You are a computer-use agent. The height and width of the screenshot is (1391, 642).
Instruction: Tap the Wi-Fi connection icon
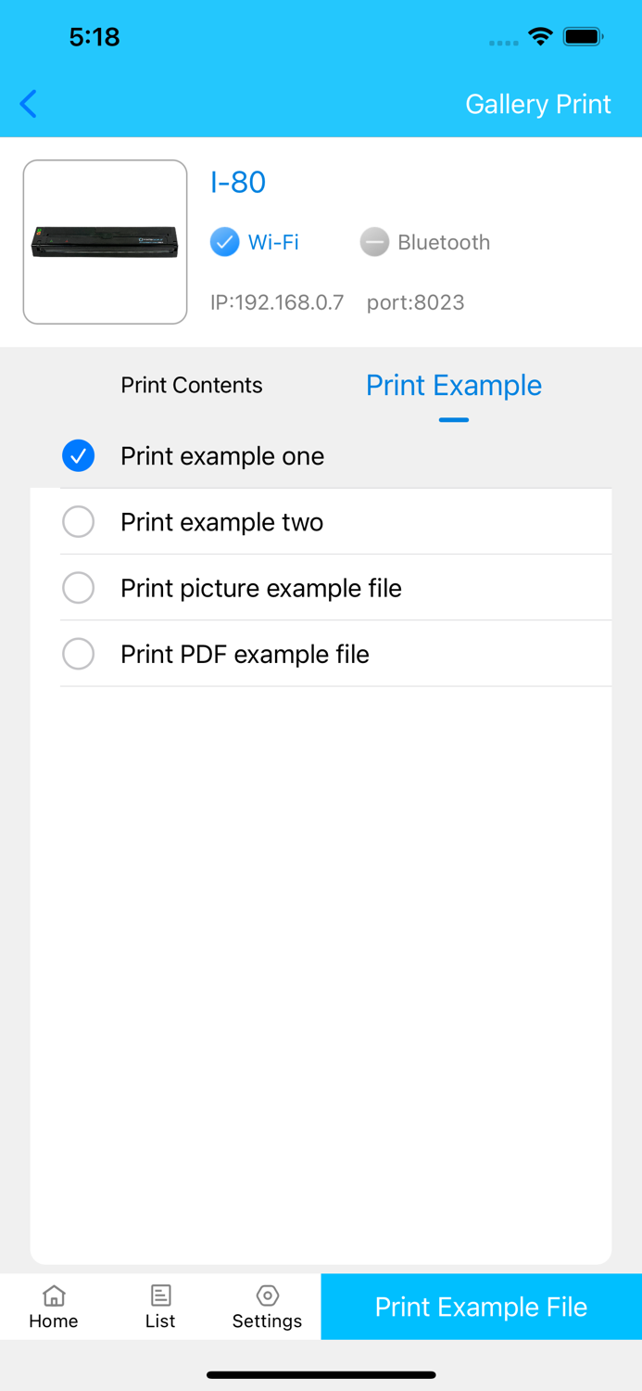click(223, 242)
